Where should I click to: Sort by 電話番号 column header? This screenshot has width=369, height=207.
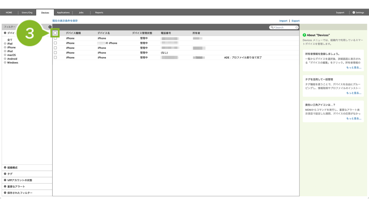pyautogui.click(x=166, y=33)
